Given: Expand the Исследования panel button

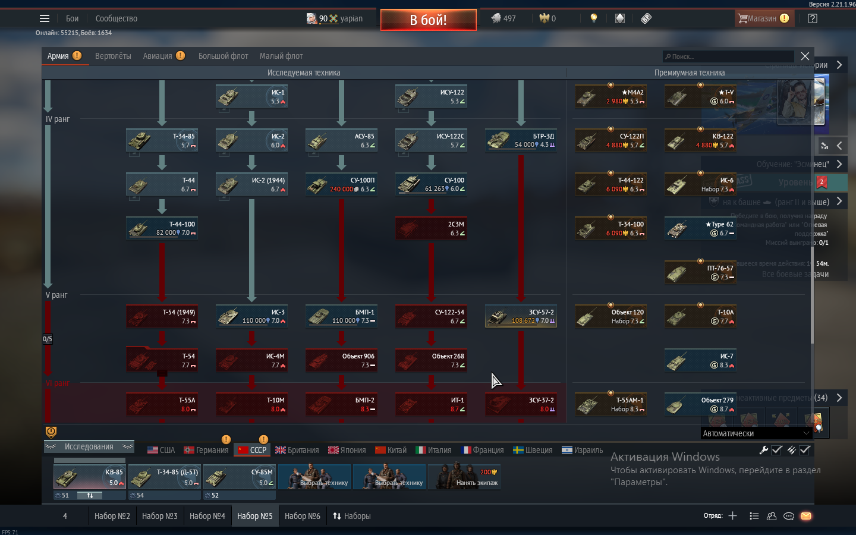Looking at the screenshot, I should 89,446.
